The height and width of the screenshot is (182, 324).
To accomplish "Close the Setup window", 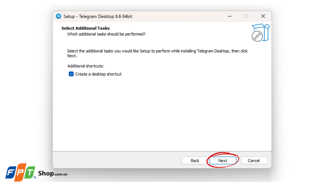I will point(263,16).
